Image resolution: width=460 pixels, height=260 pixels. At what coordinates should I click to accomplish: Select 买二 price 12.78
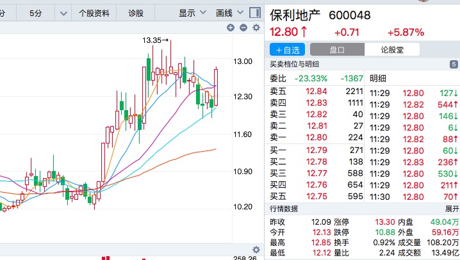coord(316,162)
